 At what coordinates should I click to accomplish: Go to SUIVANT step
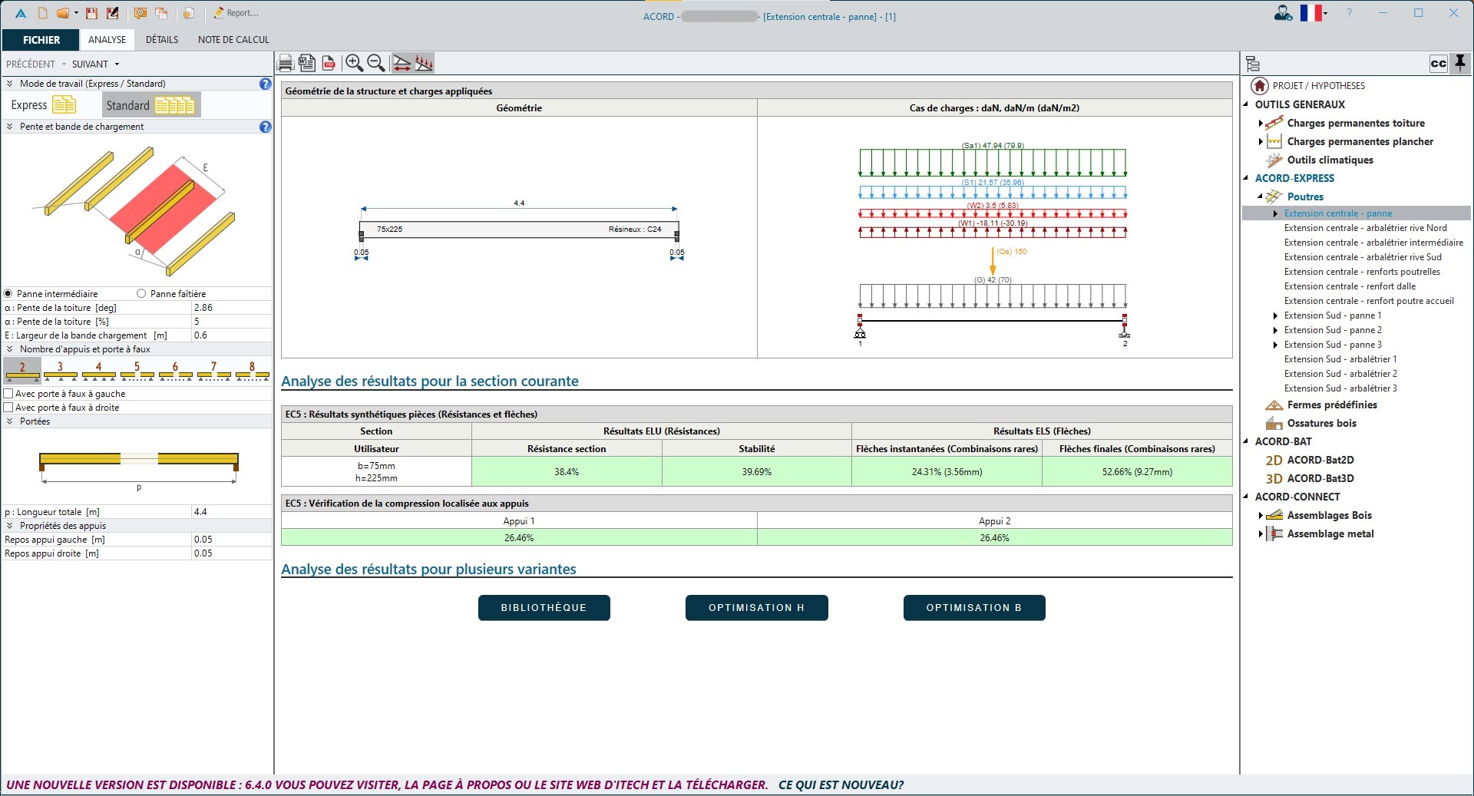(90, 64)
